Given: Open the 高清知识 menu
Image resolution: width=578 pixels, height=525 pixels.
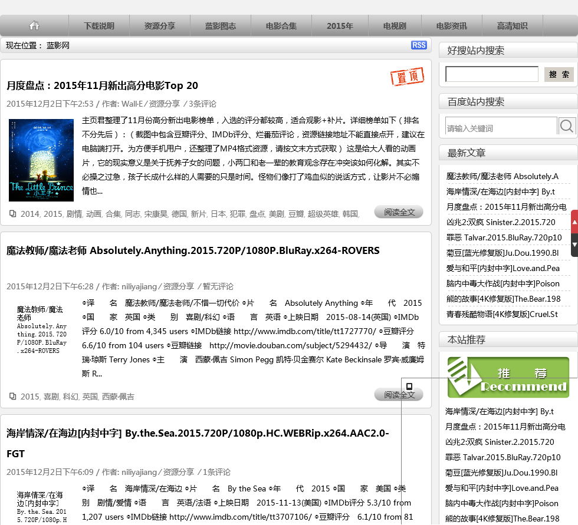Looking at the screenshot, I should [513, 26].
